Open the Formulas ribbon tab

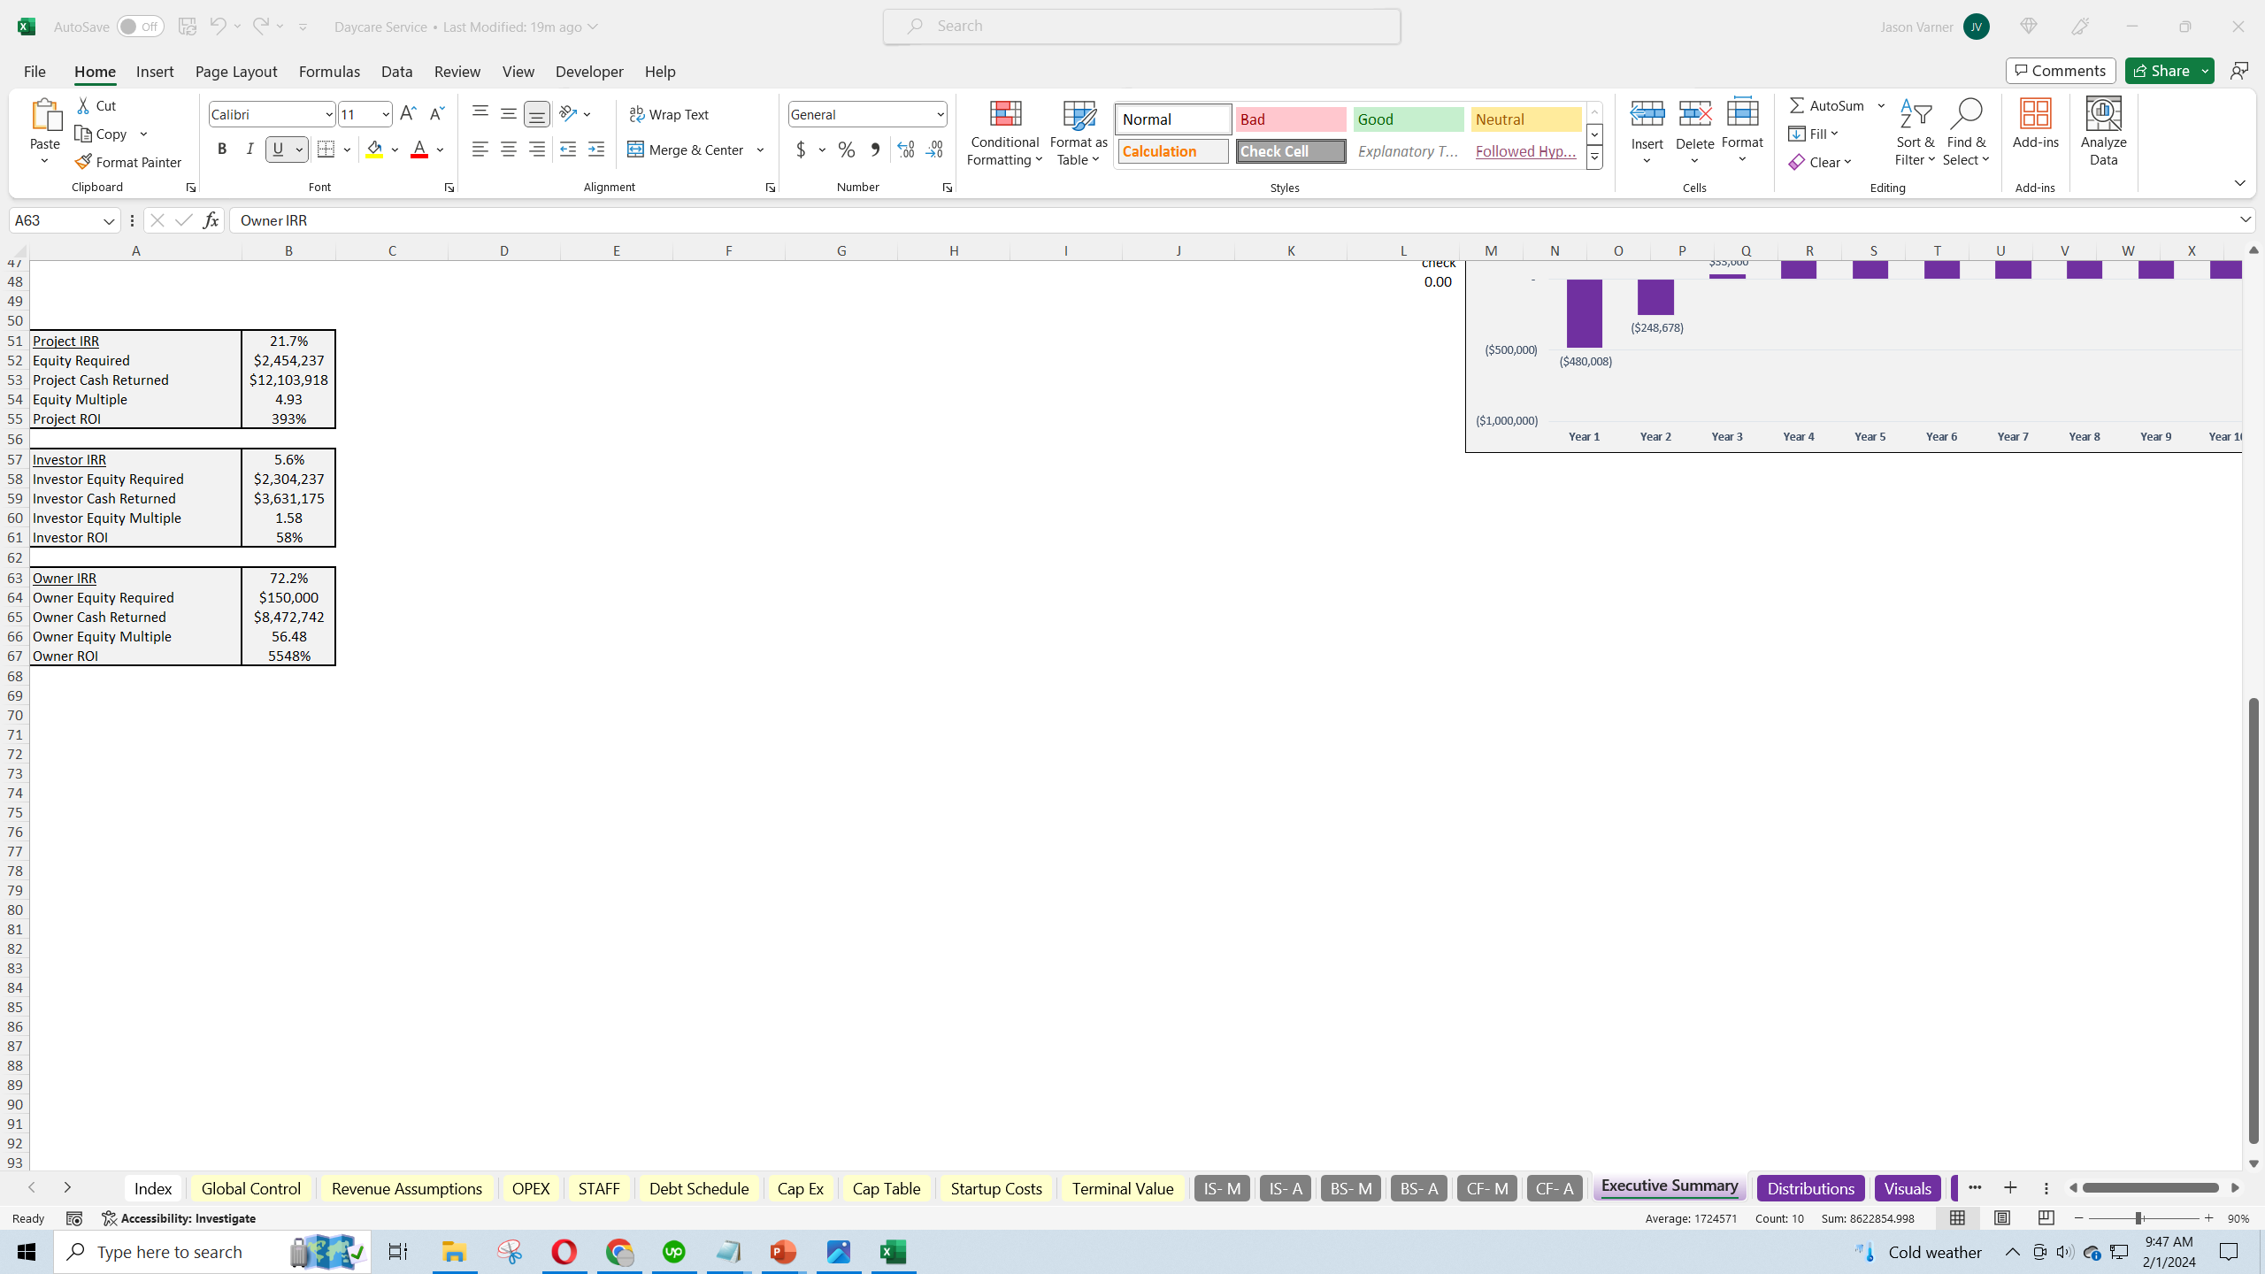pos(329,72)
